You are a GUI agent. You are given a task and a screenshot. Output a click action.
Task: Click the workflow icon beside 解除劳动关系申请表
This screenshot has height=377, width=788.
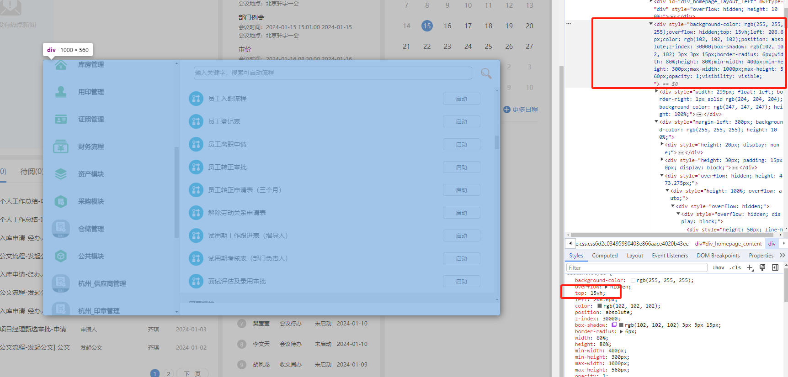(x=196, y=213)
